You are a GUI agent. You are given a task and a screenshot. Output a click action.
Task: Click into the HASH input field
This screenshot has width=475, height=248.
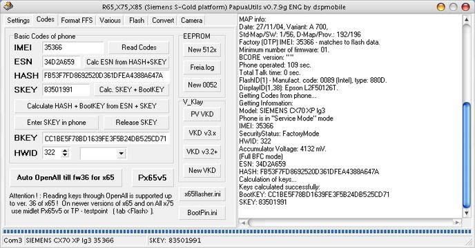pos(106,76)
